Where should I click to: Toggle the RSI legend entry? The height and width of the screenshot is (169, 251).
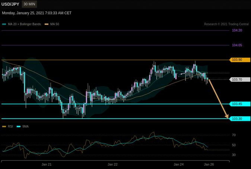coord(8,127)
